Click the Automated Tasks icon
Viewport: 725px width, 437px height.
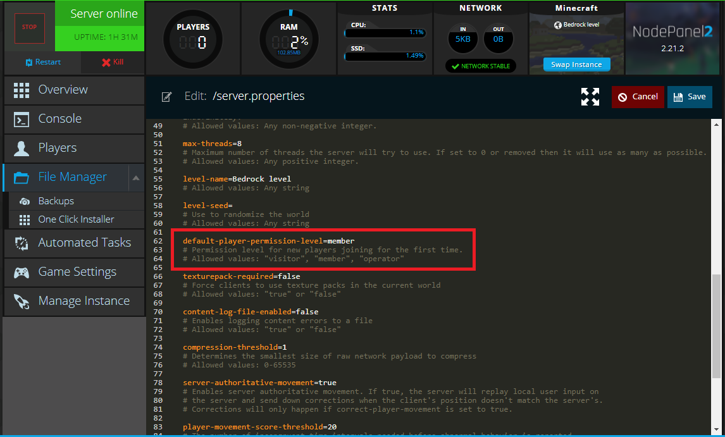click(x=22, y=243)
